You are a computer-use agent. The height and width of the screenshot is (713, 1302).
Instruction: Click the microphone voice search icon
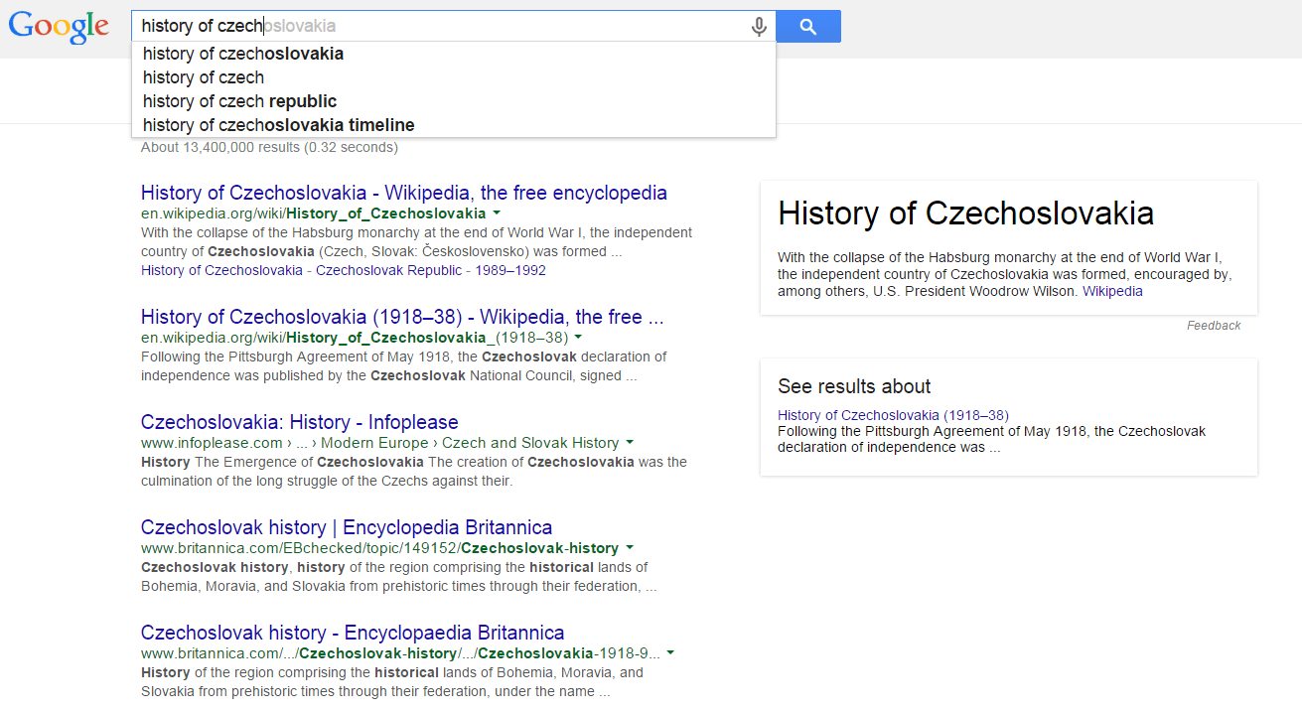759,27
